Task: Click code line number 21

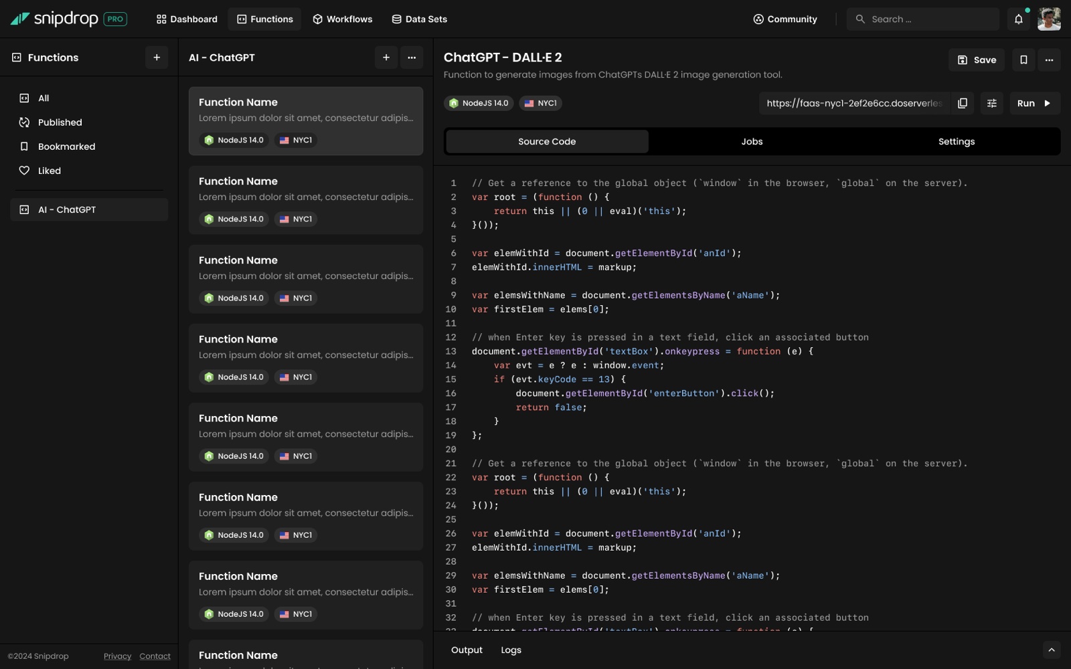Action: tap(451, 464)
